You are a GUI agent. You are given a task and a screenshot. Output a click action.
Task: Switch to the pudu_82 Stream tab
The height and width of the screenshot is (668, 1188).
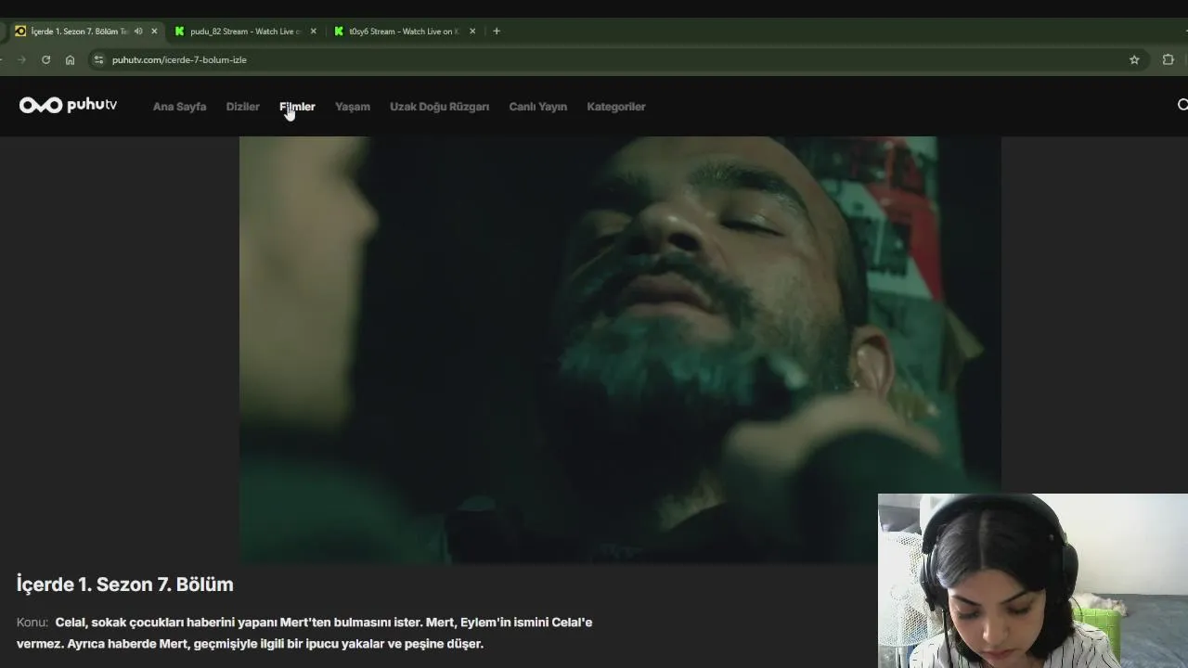coord(245,31)
